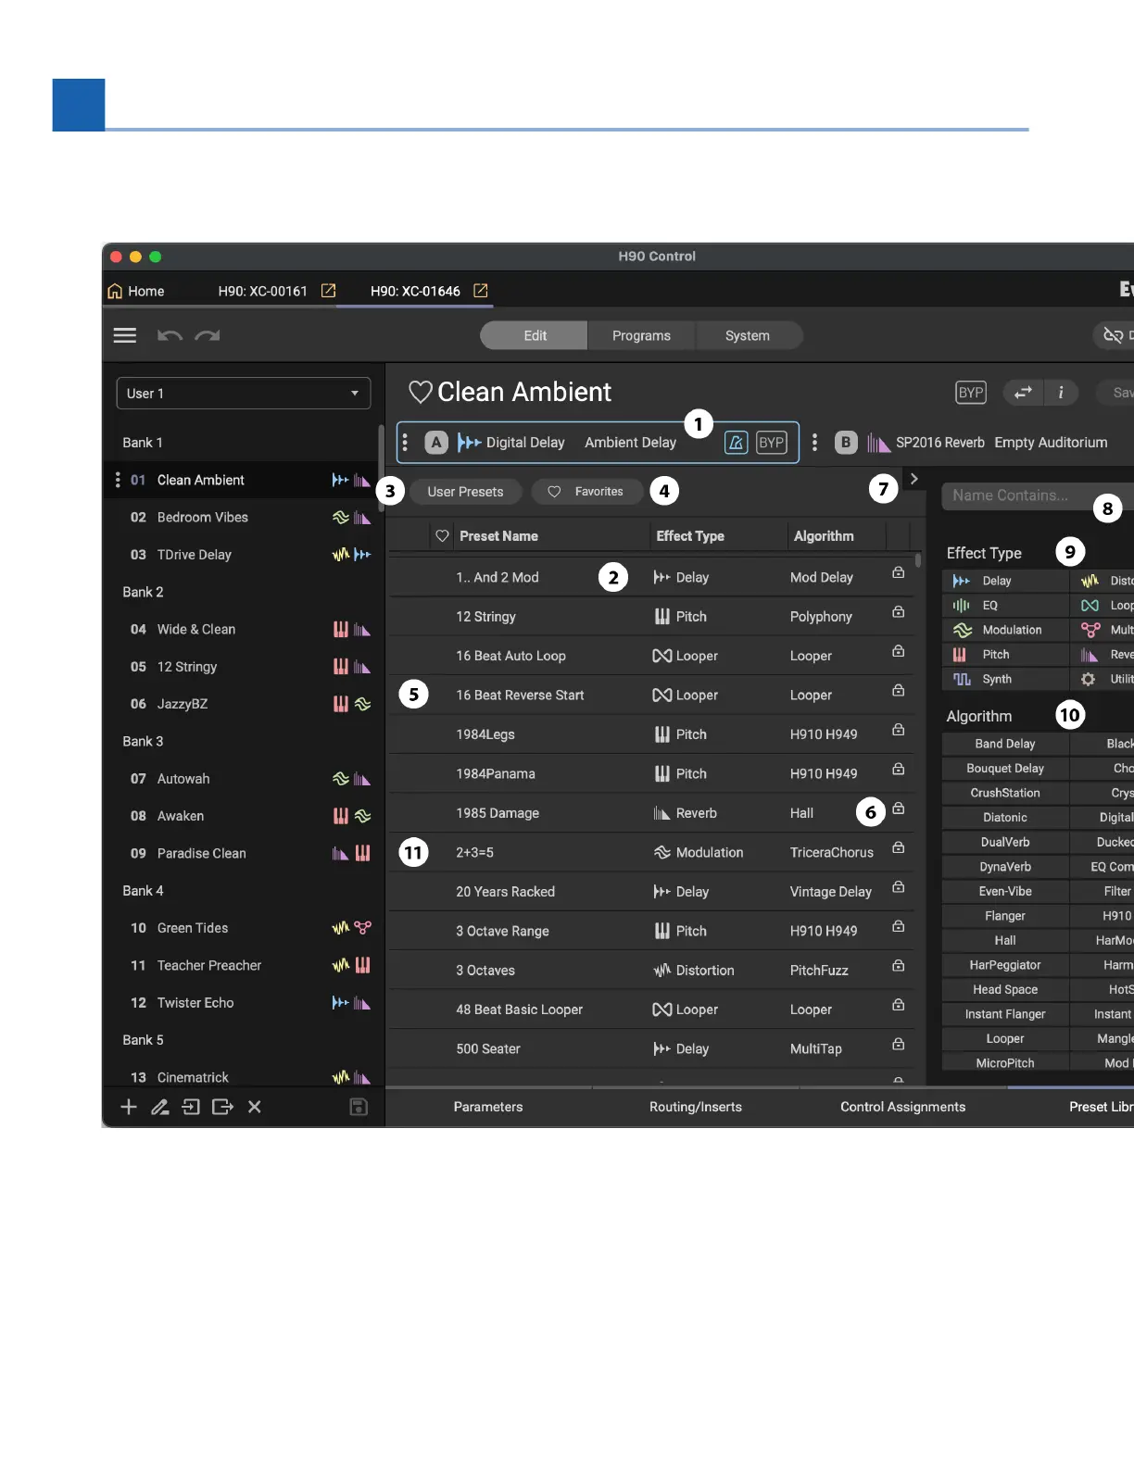Select 2+3=5 preset row
The width and height of the screenshot is (1134, 1467).
(651, 852)
